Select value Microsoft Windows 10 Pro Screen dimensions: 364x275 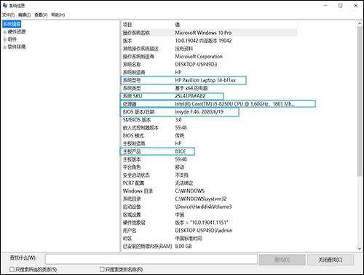[x=203, y=33]
